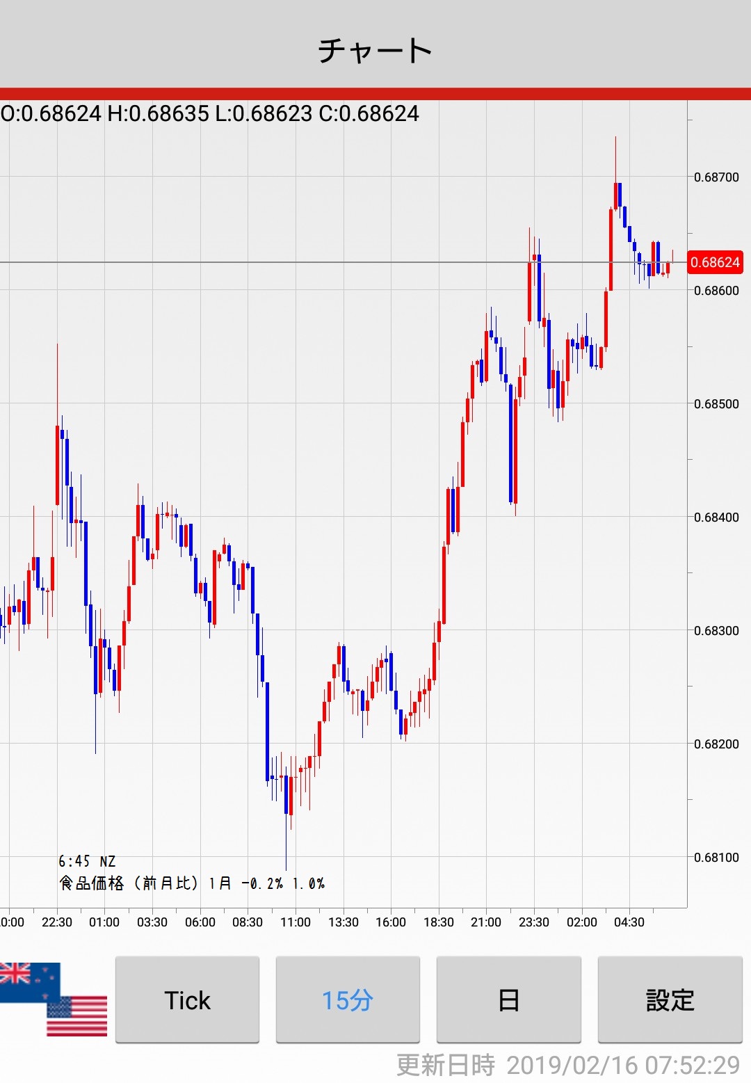Tap the チャート title at the top
751x1083 pixels.
(x=375, y=51)
